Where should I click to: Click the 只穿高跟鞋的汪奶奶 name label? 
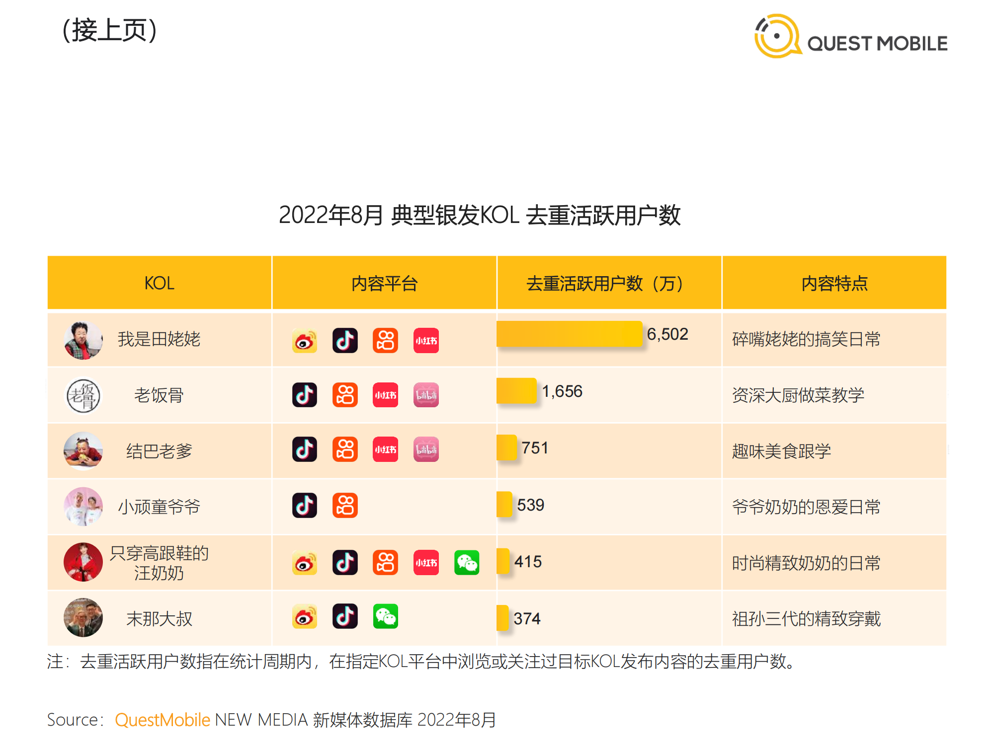tap(159, 563)
